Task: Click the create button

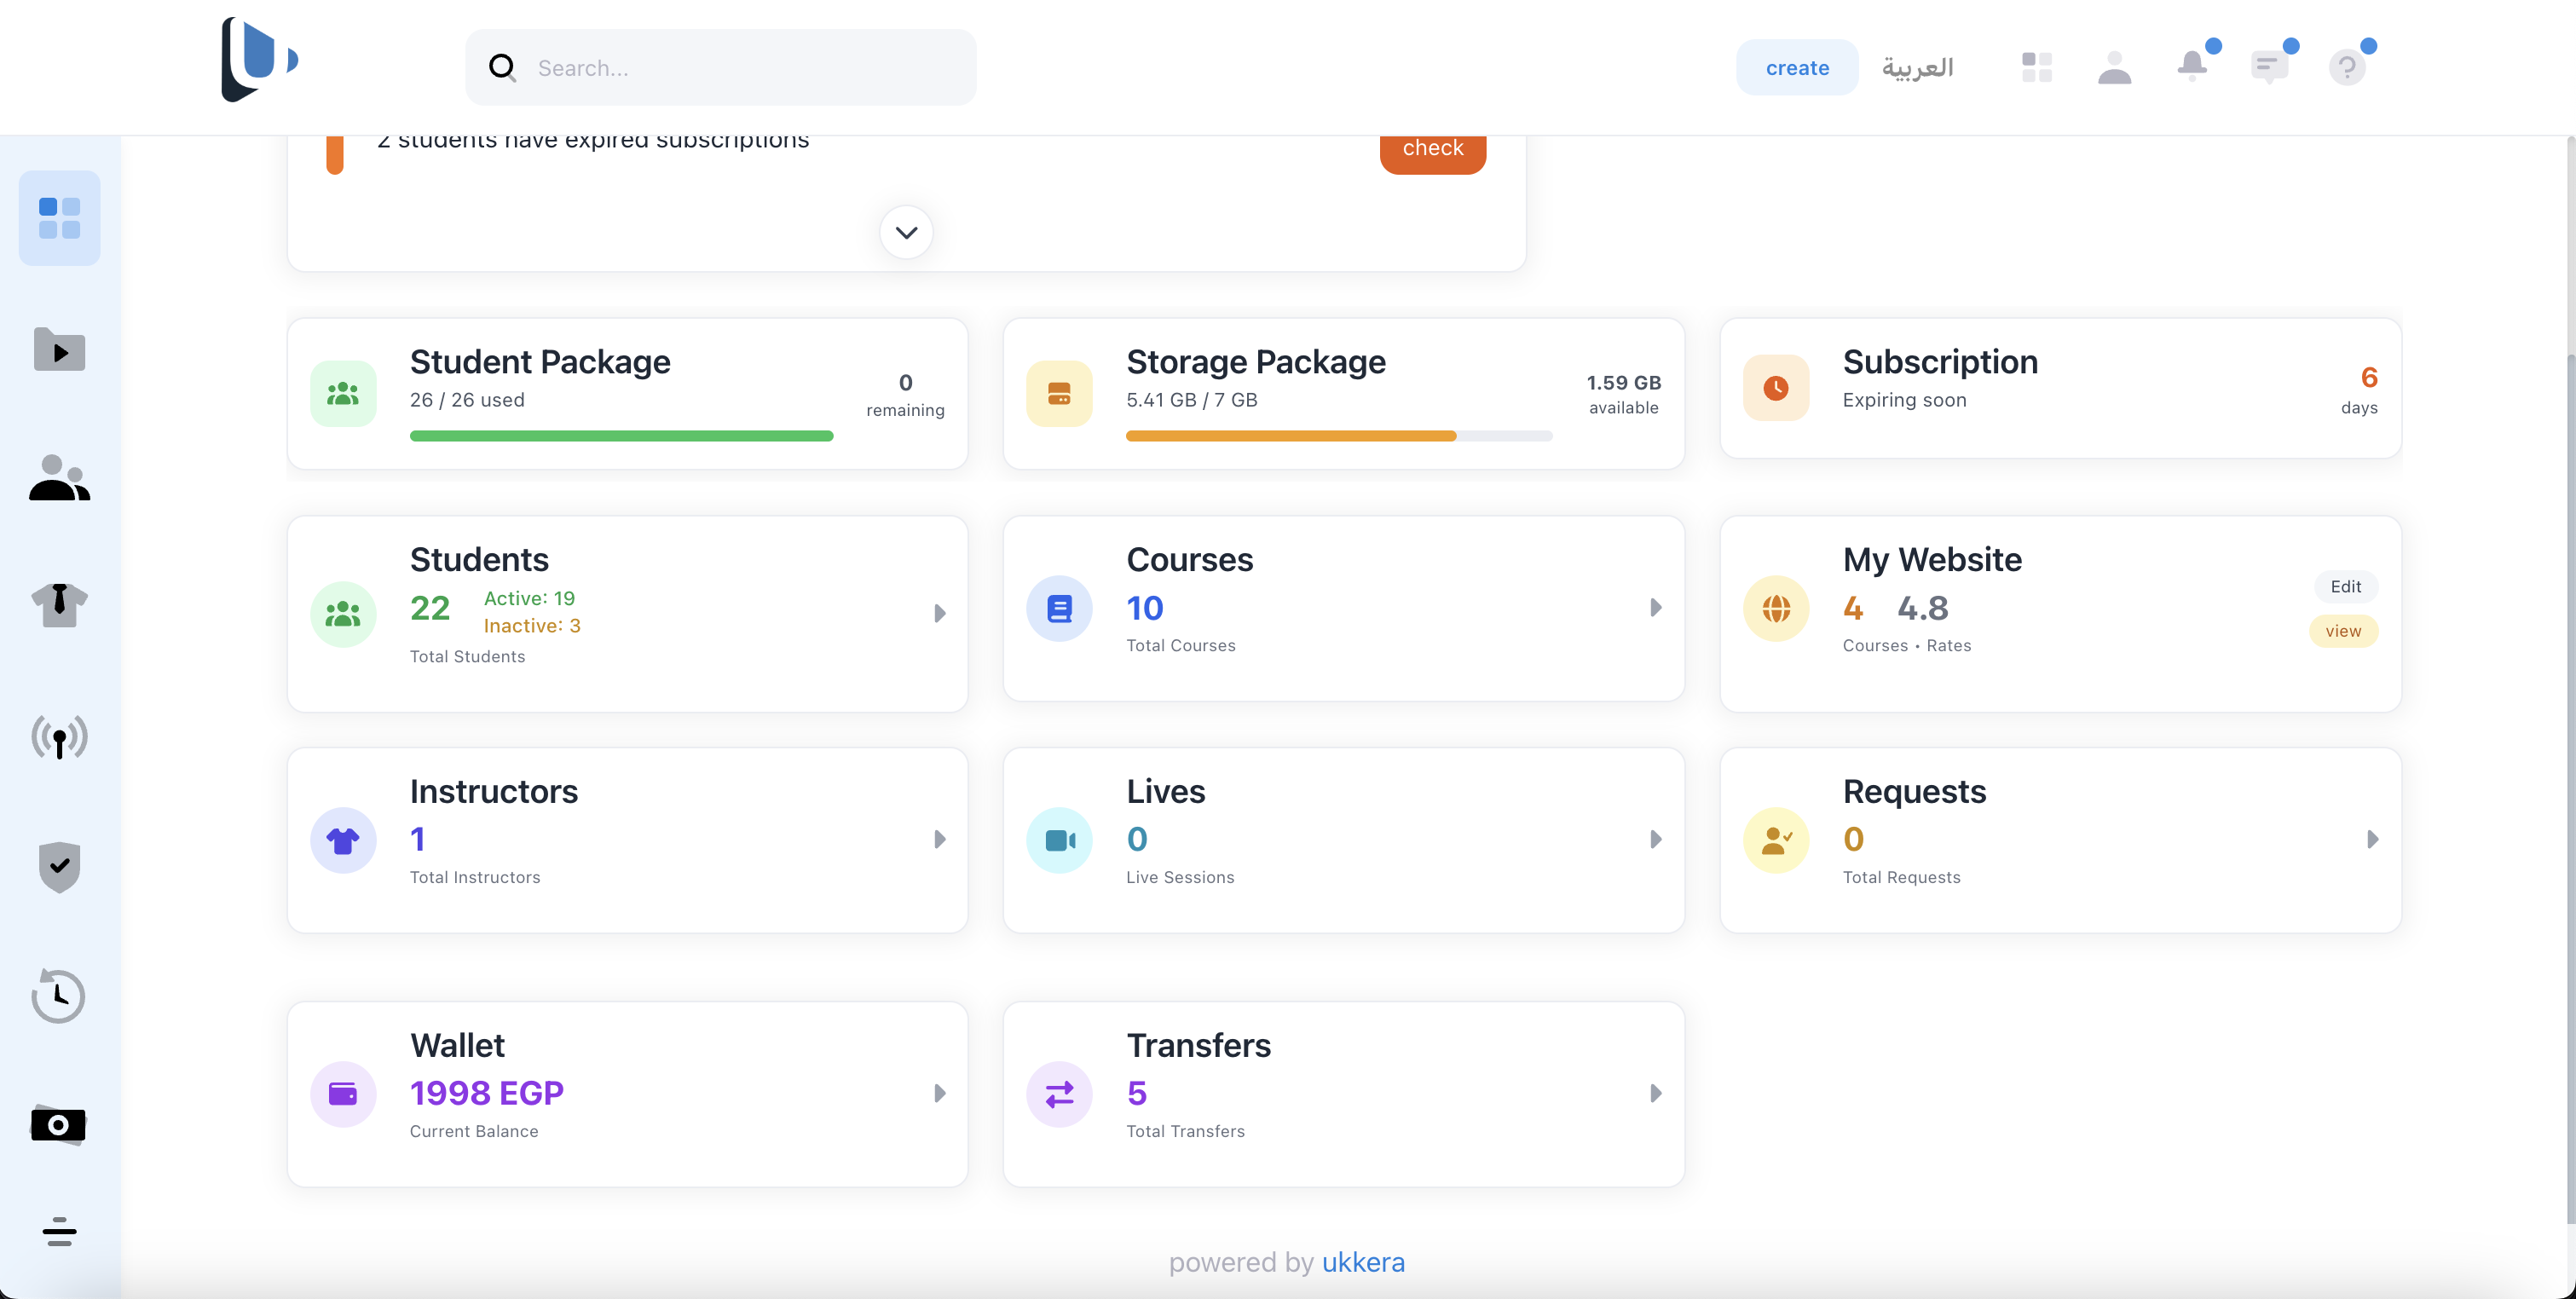Action: (1797, 67)
